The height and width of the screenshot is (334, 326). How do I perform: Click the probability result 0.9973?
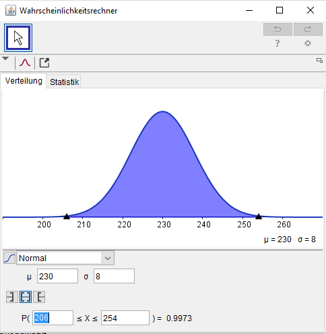[179, 318]
